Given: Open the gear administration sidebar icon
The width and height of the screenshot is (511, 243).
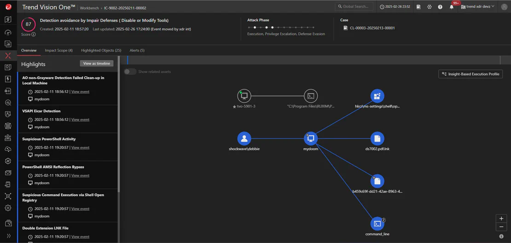Looking at the screenshot, I should 8,208.
